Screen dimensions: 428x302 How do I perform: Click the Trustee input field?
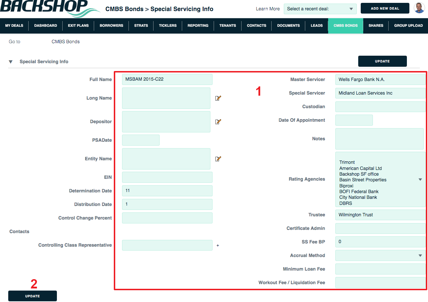pos(380,215)
